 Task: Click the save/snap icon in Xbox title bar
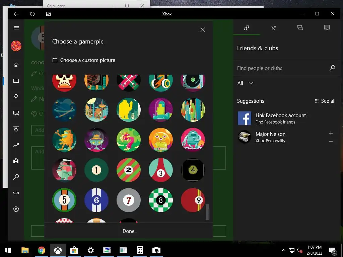tap(48, 14)
